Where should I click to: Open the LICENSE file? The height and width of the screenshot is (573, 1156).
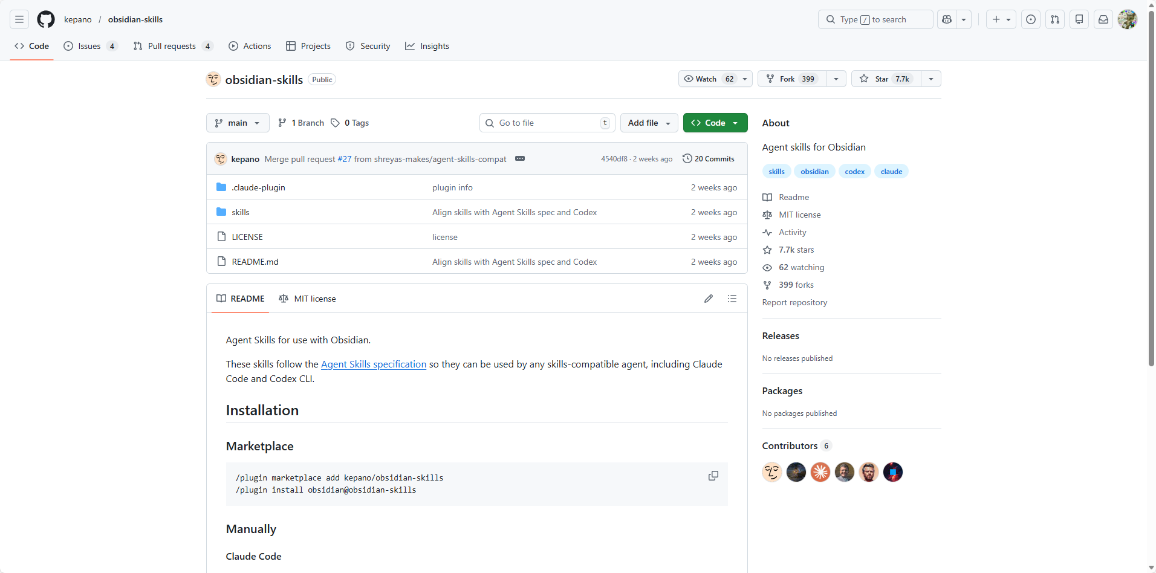[x=247, y=237]
